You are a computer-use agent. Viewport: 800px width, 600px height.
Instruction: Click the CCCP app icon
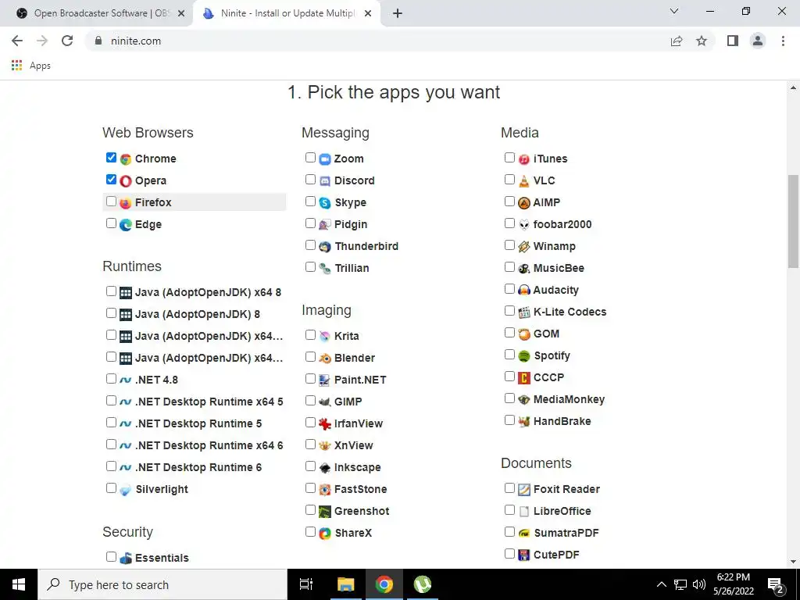(x=524, y=378)
